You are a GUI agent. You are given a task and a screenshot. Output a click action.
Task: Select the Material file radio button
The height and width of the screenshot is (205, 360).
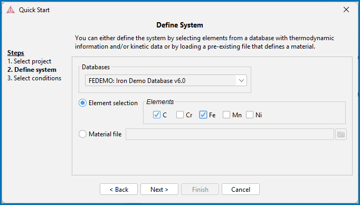[83, 134]
